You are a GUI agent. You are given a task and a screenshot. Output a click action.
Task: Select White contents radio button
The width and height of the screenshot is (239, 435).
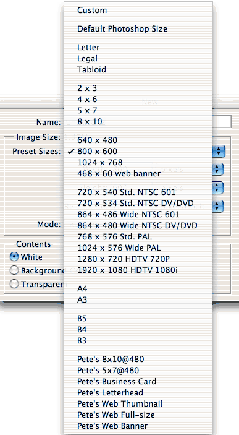click(x=14, y=257)
